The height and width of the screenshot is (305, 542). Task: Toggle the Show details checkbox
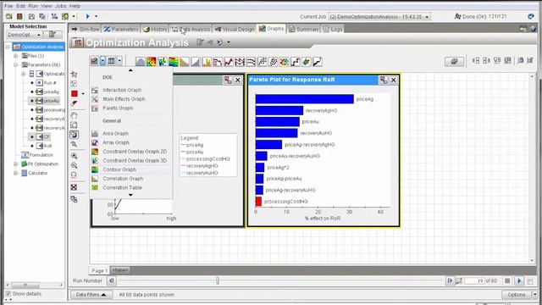8,294
